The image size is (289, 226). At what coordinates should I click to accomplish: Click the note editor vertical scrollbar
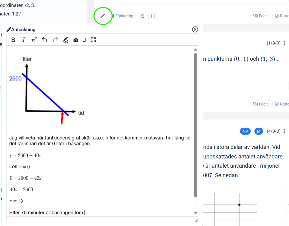[195, 124]
